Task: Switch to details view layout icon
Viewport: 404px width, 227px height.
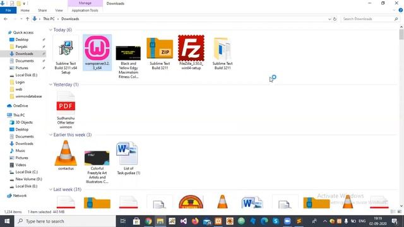Action: coord(393,212)
